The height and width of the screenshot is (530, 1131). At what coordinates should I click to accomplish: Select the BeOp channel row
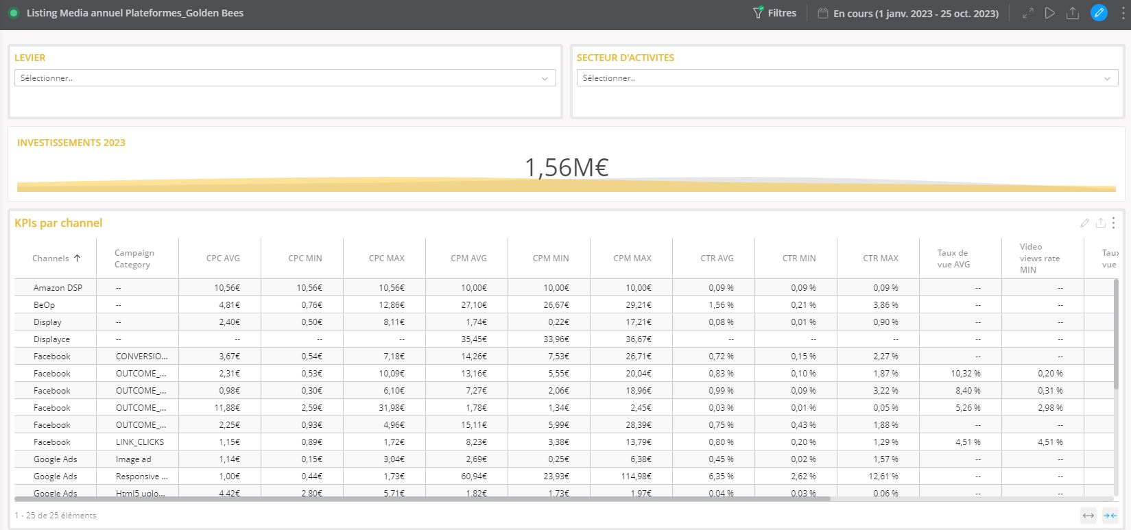tap(562, 305)
